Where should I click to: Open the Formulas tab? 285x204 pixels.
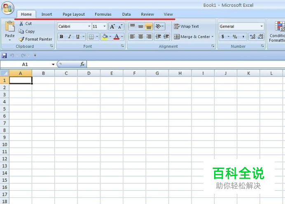[x=103, y=14]
